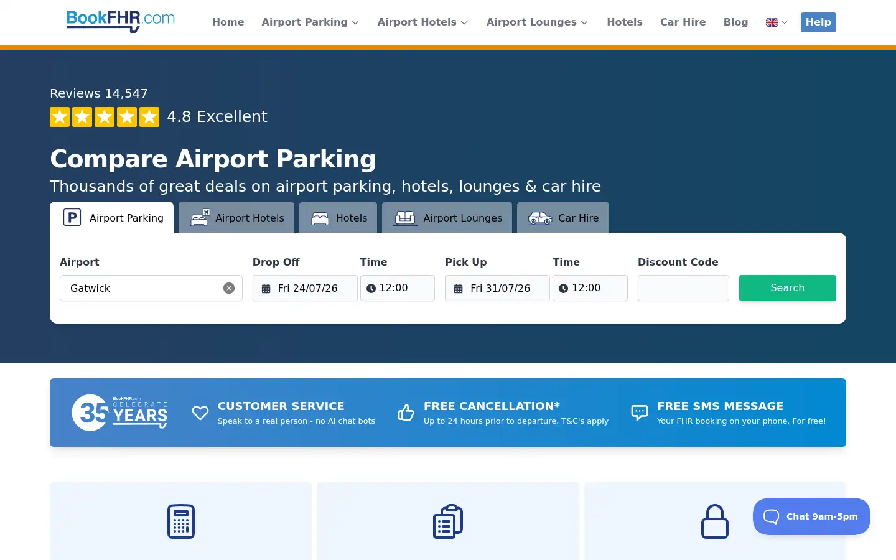896x560 pixels.
Task: Open the BookFHR.com logo homepage
Action: 121,21
